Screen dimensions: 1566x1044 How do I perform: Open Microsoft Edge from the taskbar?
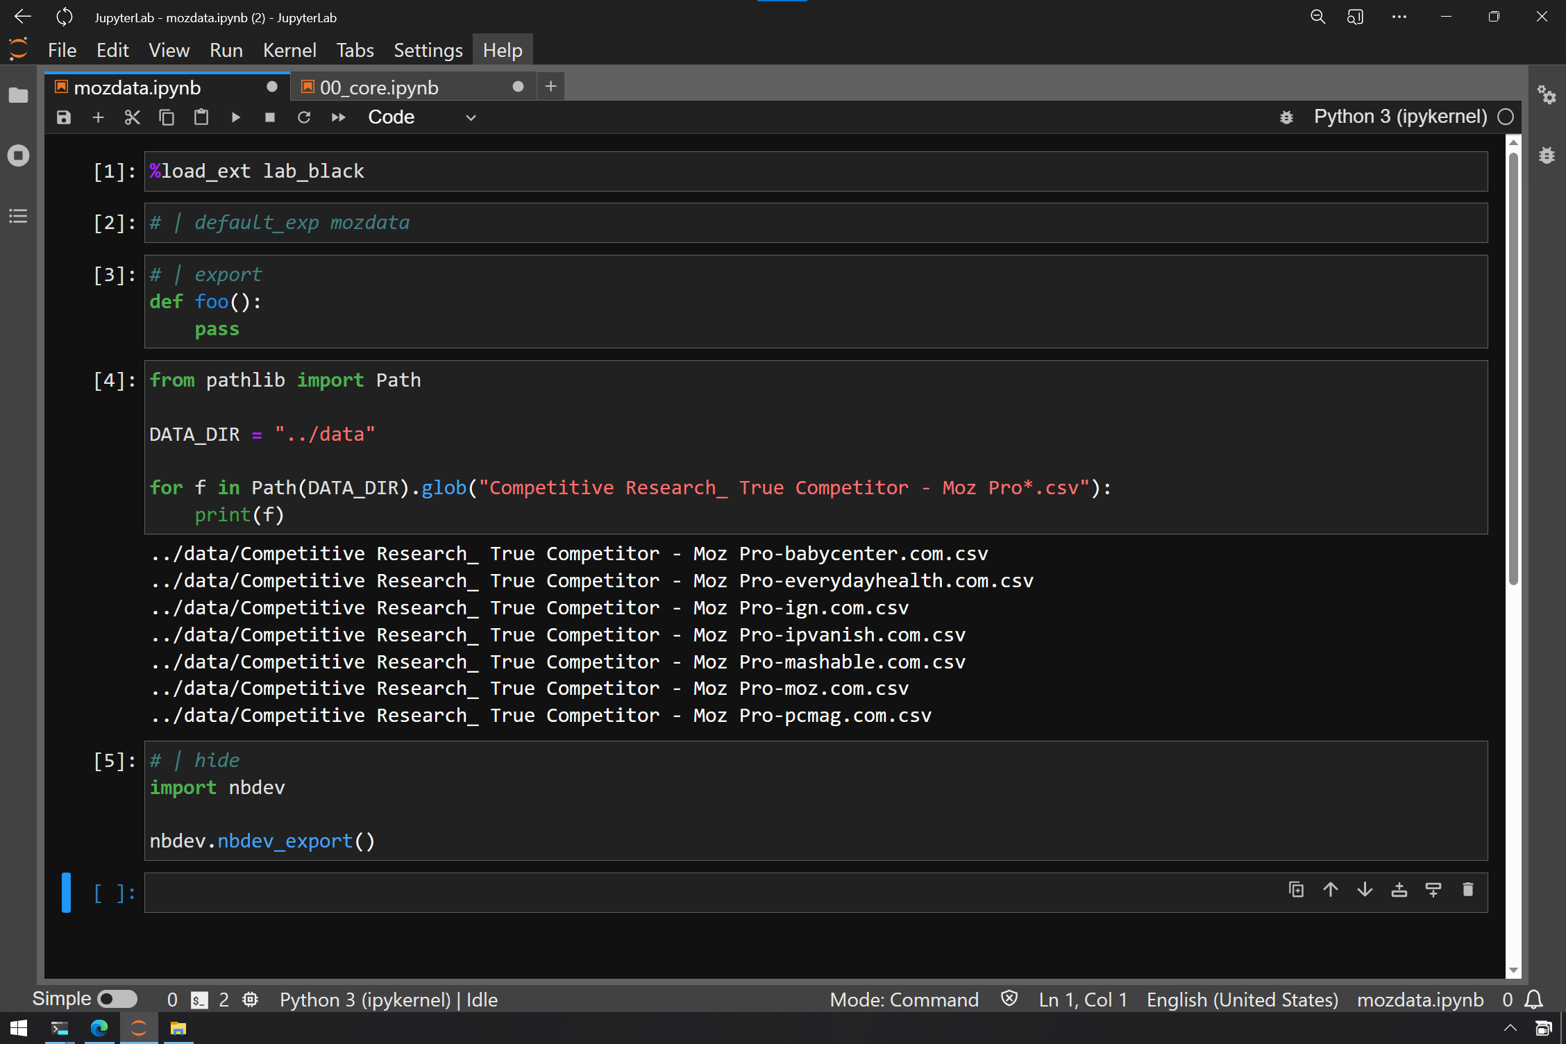tap(99, 1028)
